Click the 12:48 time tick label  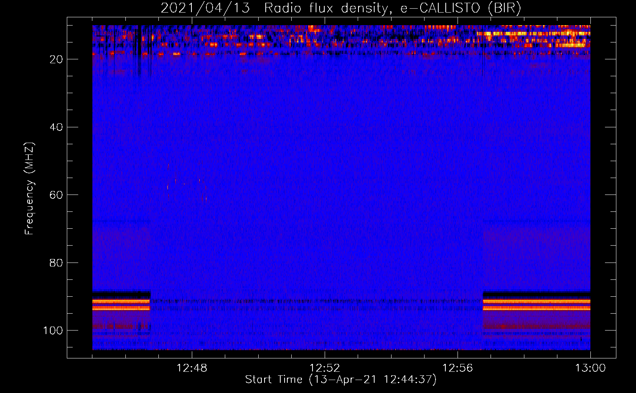point(192,368)
